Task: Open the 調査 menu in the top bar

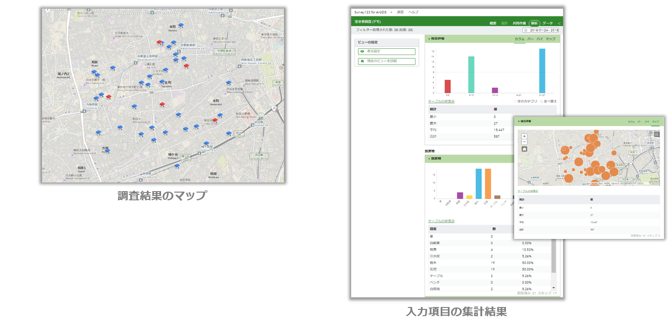Action: tap(400, 12)
